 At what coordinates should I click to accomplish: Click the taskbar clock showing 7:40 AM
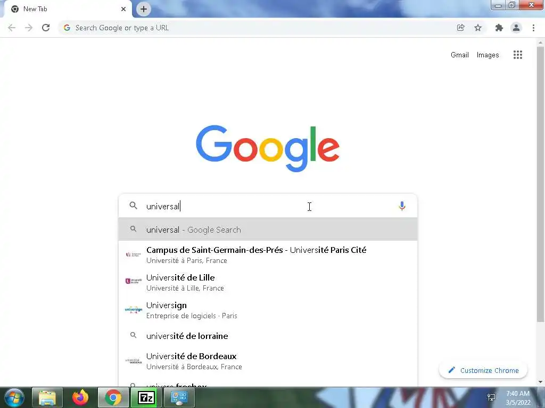[518, 398]
